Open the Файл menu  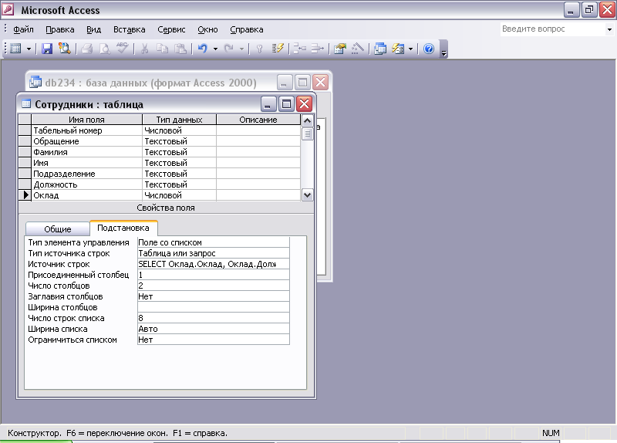tap(23, 29)
